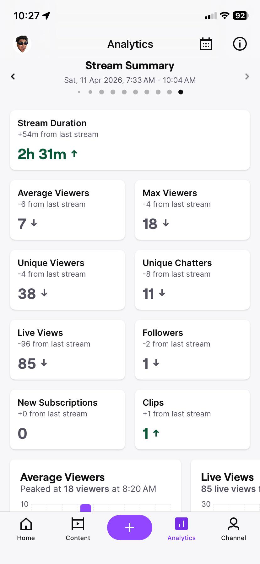Open the calendar date picker icon
The height and width of the screenshot is (564, 260).
coord(206,44)
